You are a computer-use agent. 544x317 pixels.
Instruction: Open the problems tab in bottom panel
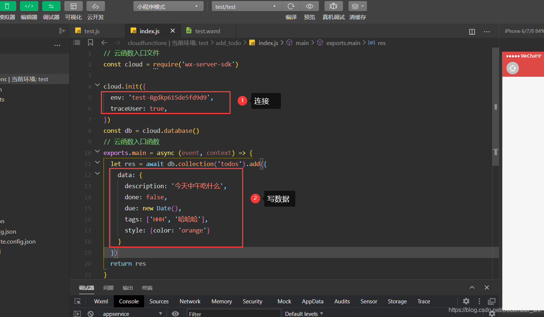pyautogui.click(x=108, y=288)
